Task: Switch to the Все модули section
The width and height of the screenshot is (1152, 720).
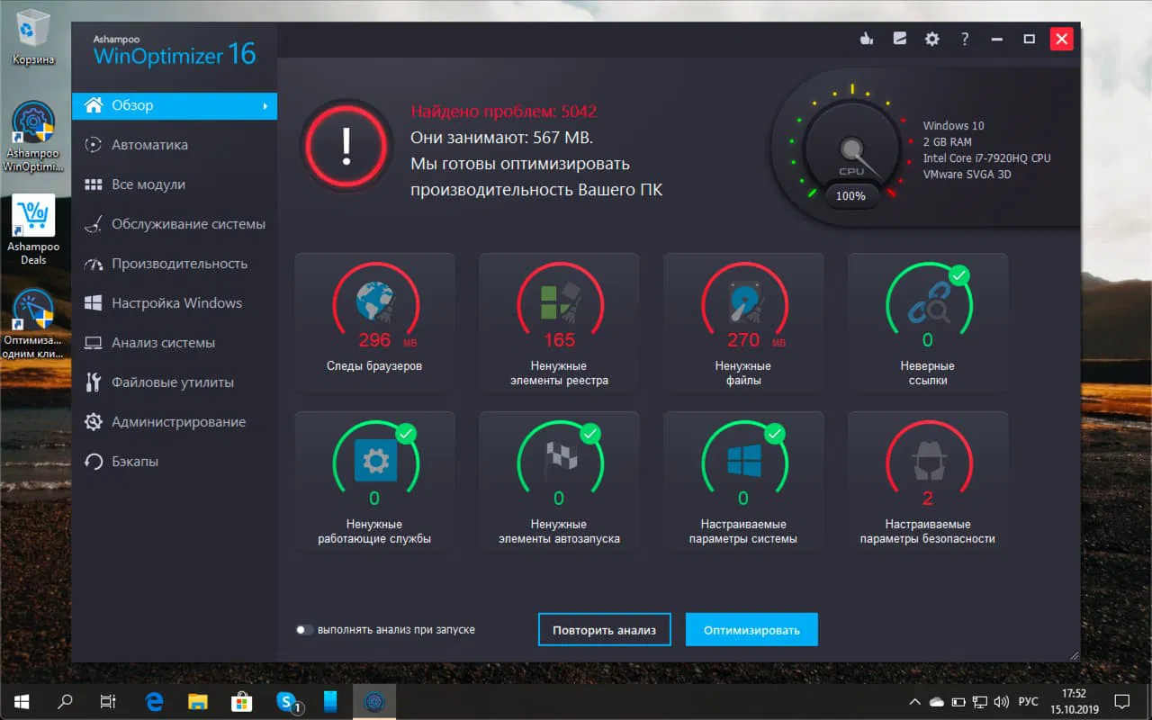Action: tap(149, 184)
